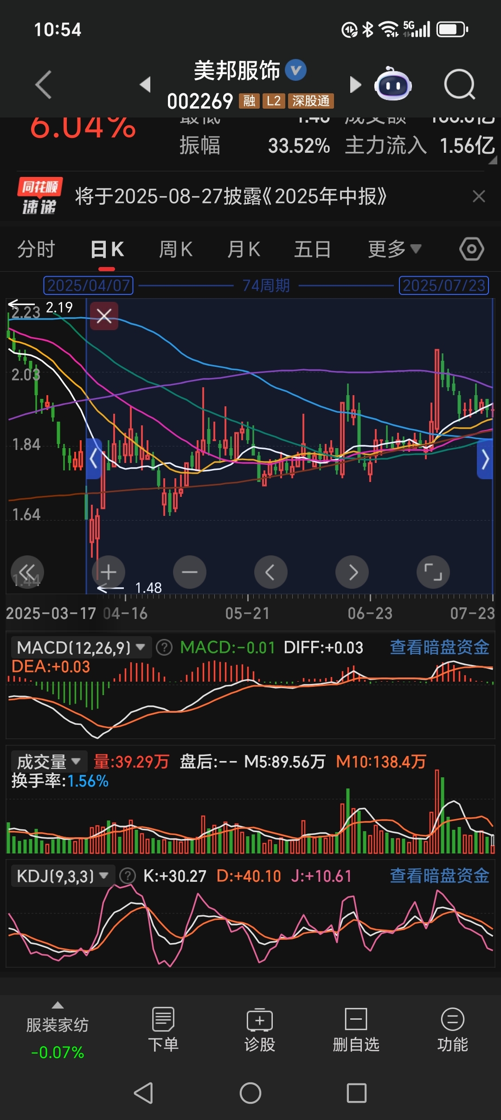Tap 查看暗盘资金 link beside KDJ
The image size is (501, 1120).
coord(439,876)
